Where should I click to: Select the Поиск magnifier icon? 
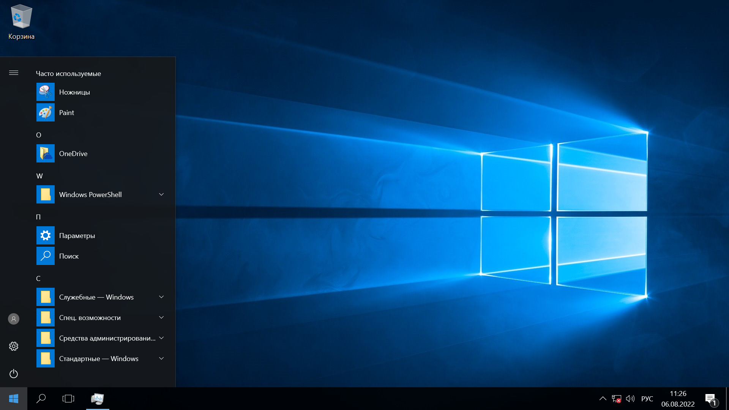(x=45, y=256)
